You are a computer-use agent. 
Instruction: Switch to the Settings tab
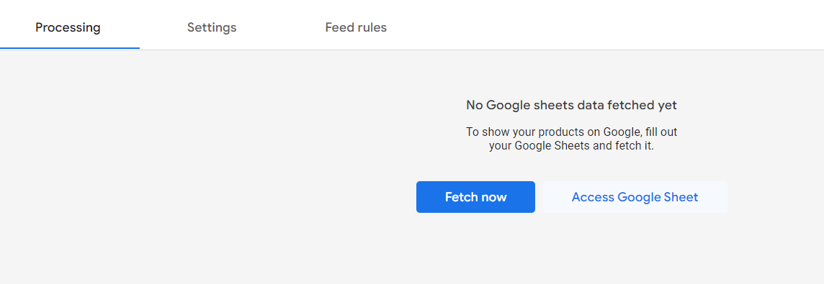(x=212, y=27)
